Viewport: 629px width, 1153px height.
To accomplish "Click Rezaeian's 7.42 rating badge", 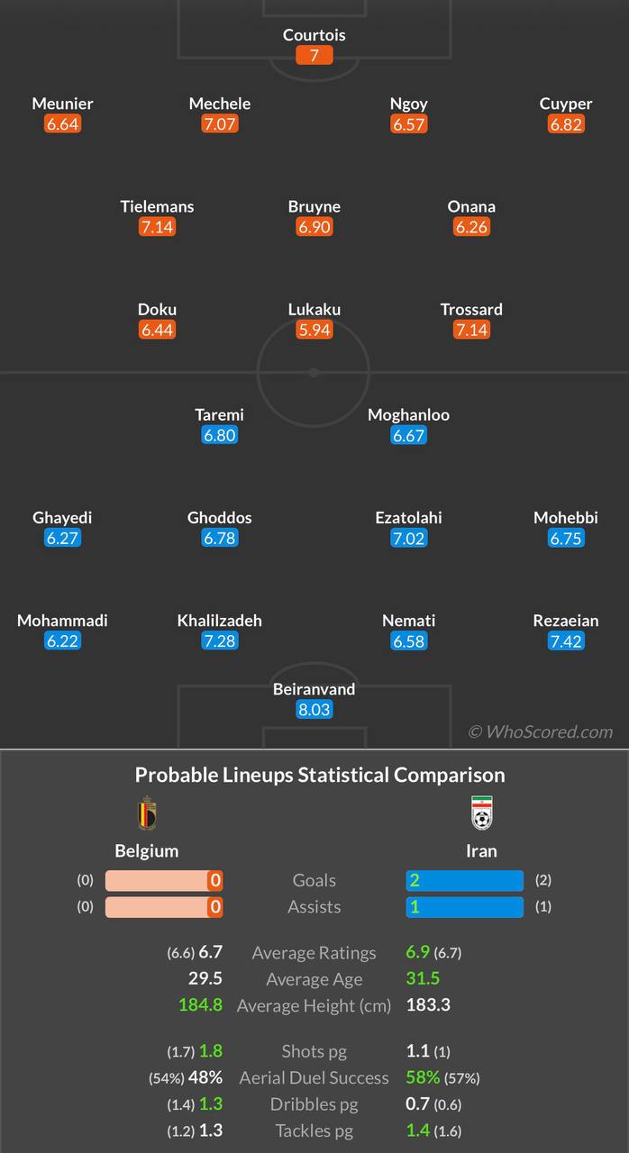I will 566,641.
